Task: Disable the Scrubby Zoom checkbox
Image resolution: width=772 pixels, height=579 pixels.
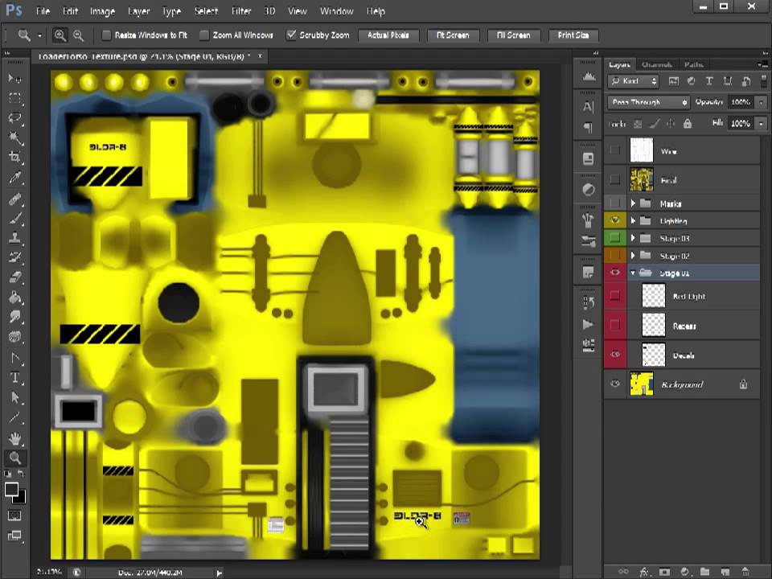Action: (291, 35)
